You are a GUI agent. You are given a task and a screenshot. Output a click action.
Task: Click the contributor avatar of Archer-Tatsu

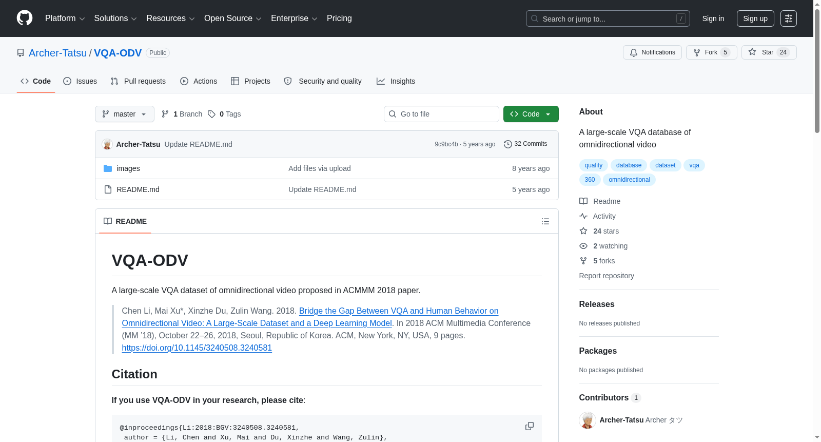click(x=588, y=420)
